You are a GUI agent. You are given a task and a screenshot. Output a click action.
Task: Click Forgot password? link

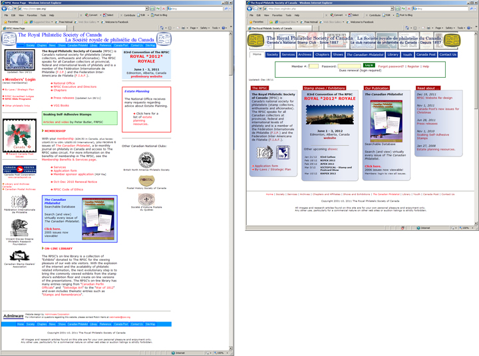click(391, 67)
